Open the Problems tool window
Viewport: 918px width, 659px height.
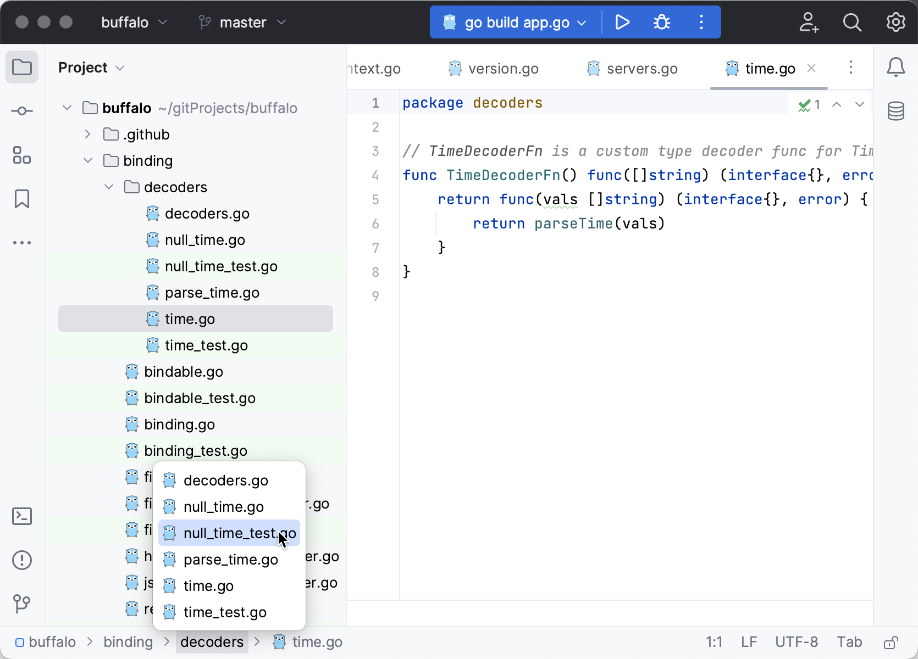click(x=22, y=560)
